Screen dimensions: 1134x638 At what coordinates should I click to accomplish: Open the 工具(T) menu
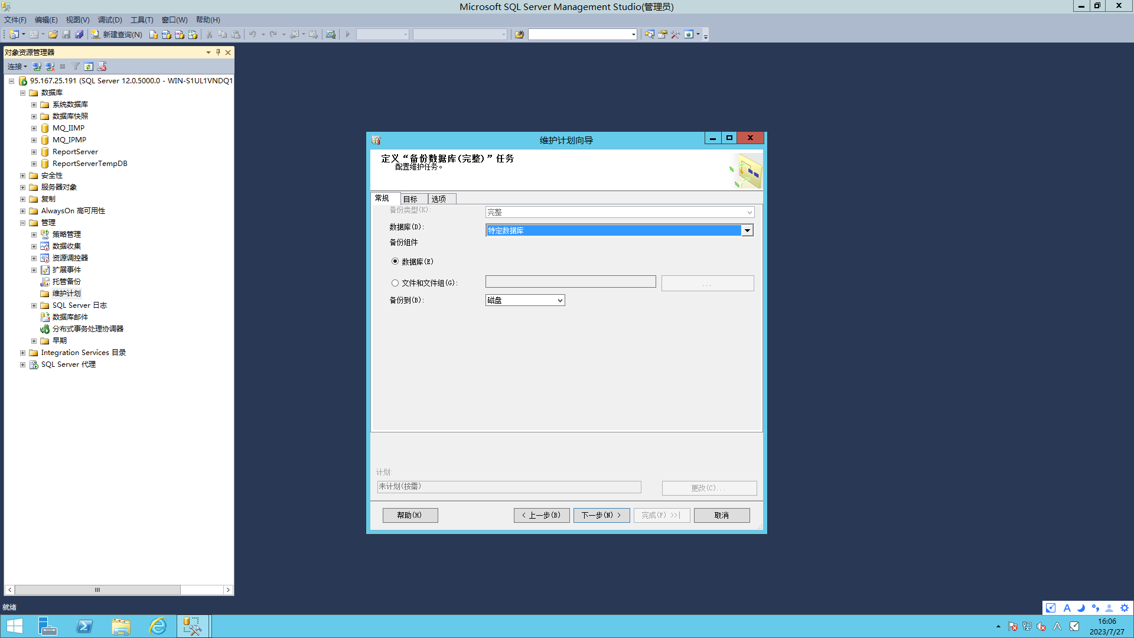tap(142, 19)
